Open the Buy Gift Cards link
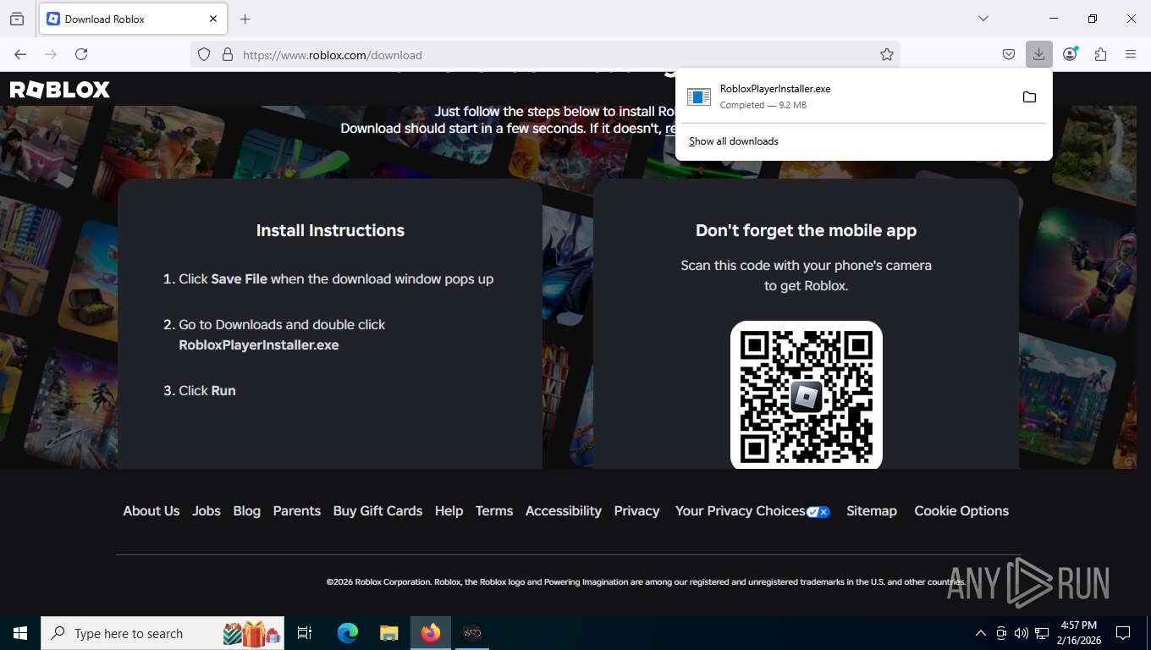This screenshot has height=650, width=1151. (377, 511)
